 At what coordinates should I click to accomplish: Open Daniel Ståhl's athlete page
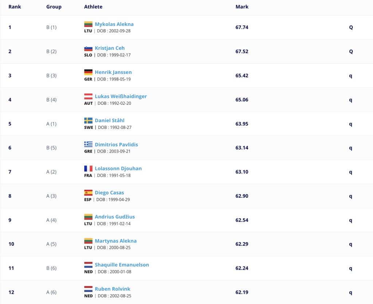point(110,121)
